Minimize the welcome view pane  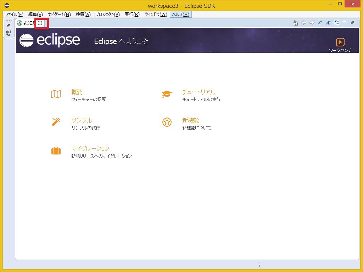point(345,22)
